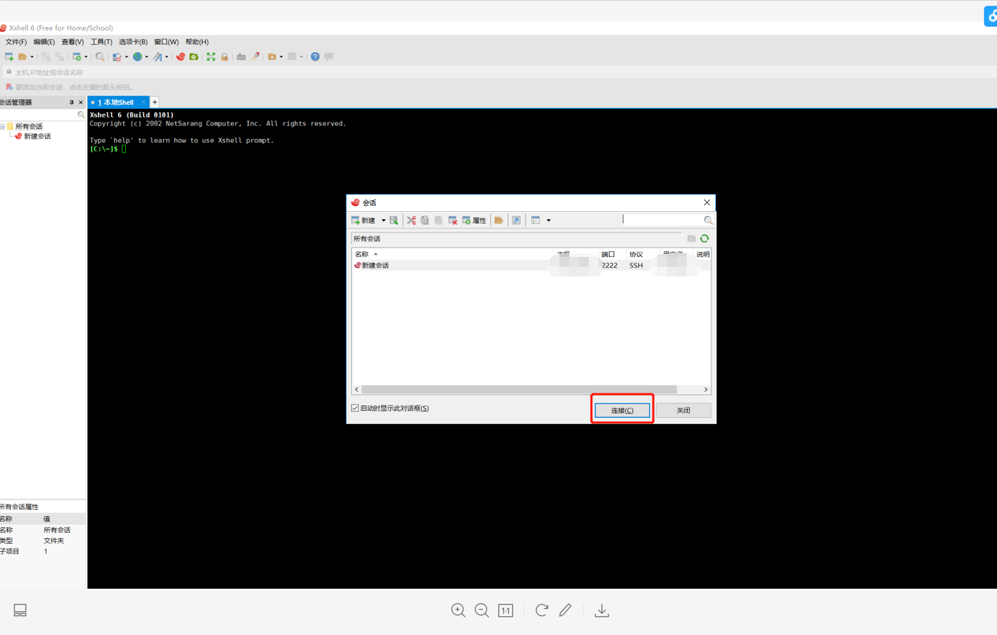Click the new session icon in Xshell toolbar
997x635 pixels.
tap(9, 57)
